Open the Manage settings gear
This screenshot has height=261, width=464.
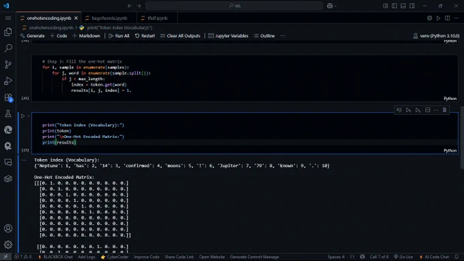8,245
